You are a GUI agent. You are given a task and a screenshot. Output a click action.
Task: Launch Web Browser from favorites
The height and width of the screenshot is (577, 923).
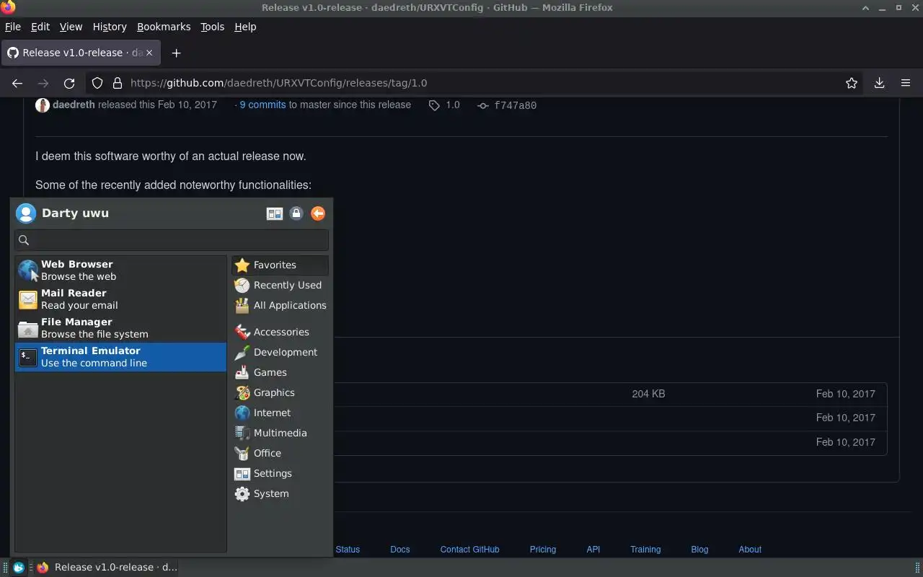point(120,270)
